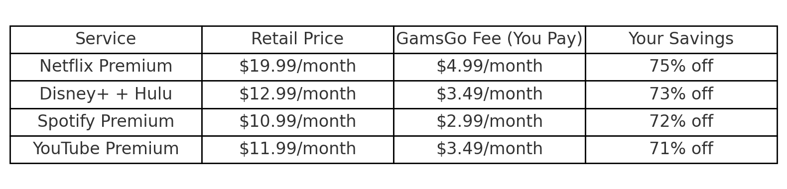Click the $19.99/month retail price cell
Screen dimensions: 787x189
[297, 67]
